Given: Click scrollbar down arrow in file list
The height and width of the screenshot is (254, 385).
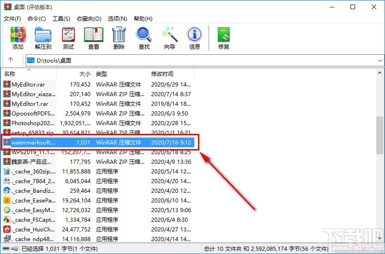Looking at the screenshot, I should pos(380,238).
